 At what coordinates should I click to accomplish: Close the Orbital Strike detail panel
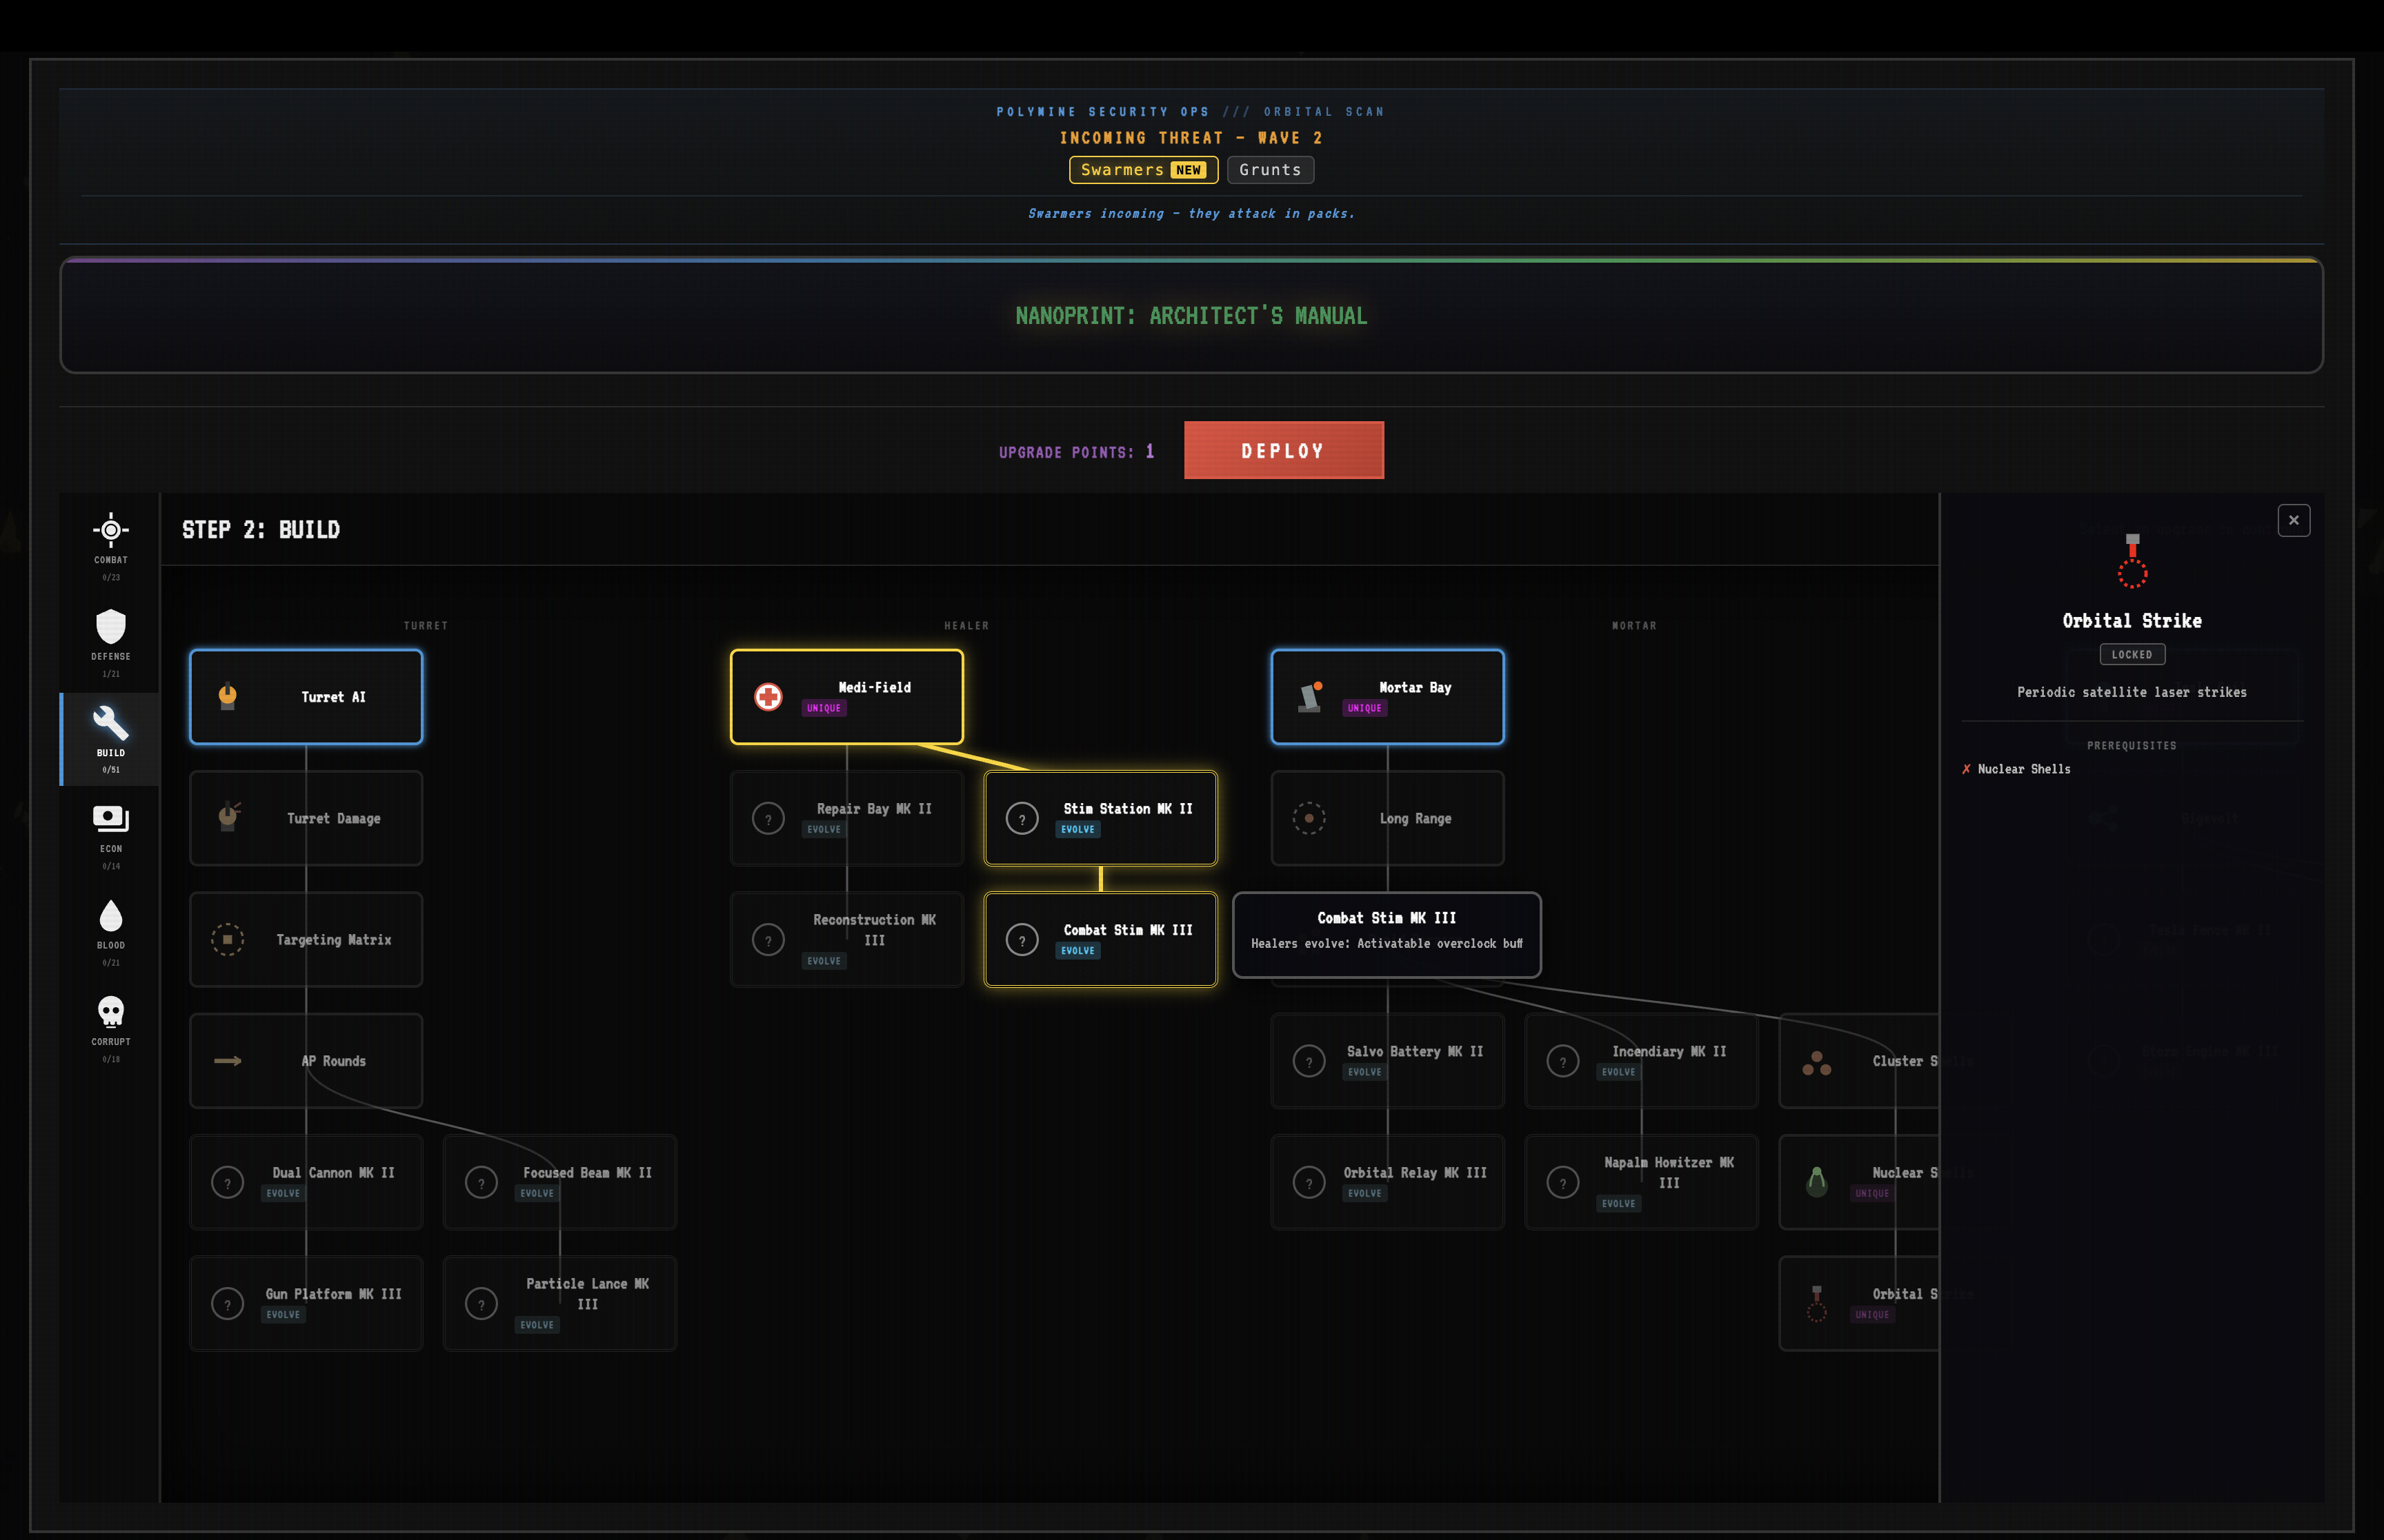click(x=2294, y=520)
